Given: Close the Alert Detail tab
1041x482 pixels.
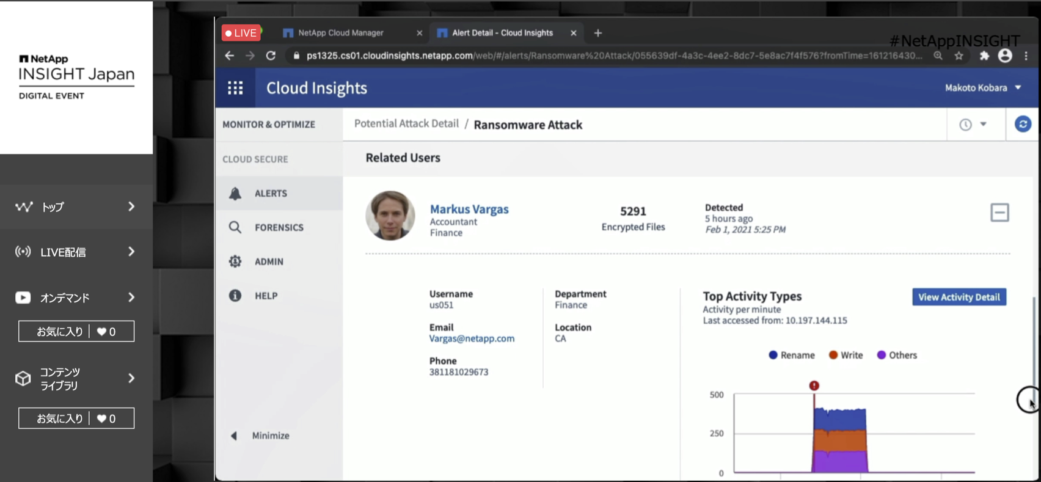Looking at the screenshot, I should pos(573,33).
